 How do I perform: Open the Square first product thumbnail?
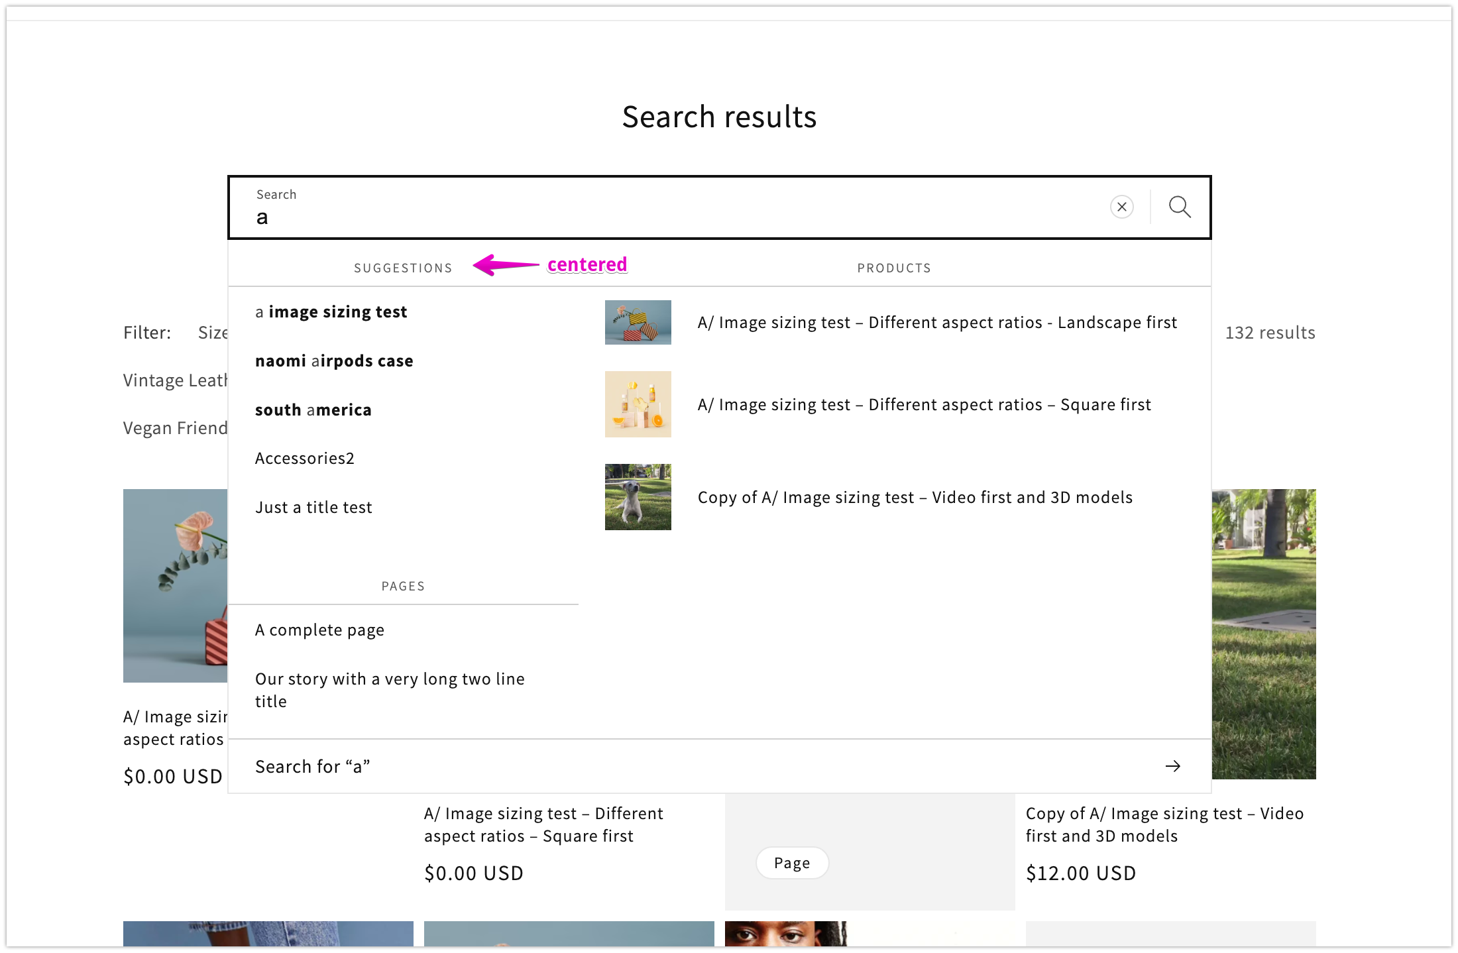[x=638, y=404]
